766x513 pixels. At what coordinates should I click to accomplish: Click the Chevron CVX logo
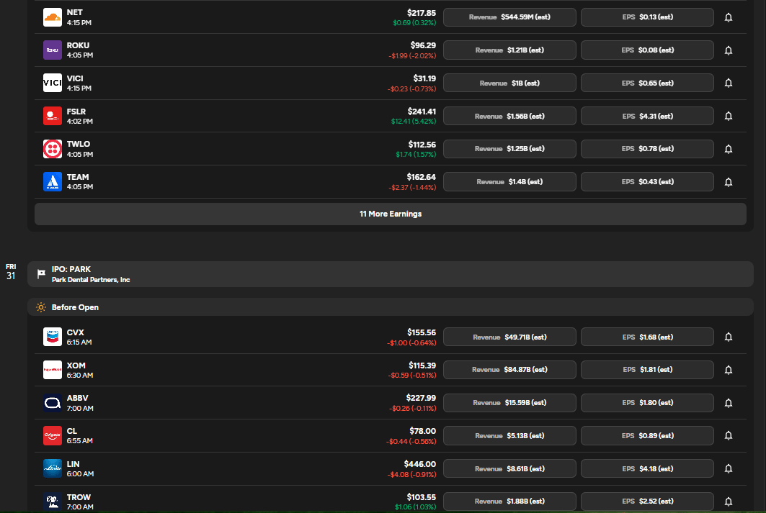pos(53,337)
